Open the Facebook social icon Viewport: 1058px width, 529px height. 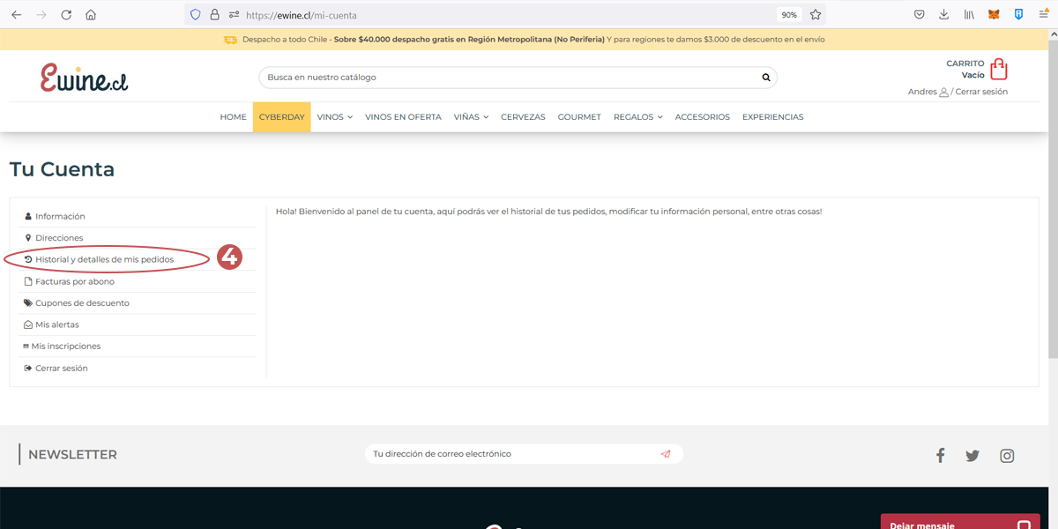(940, 455)
